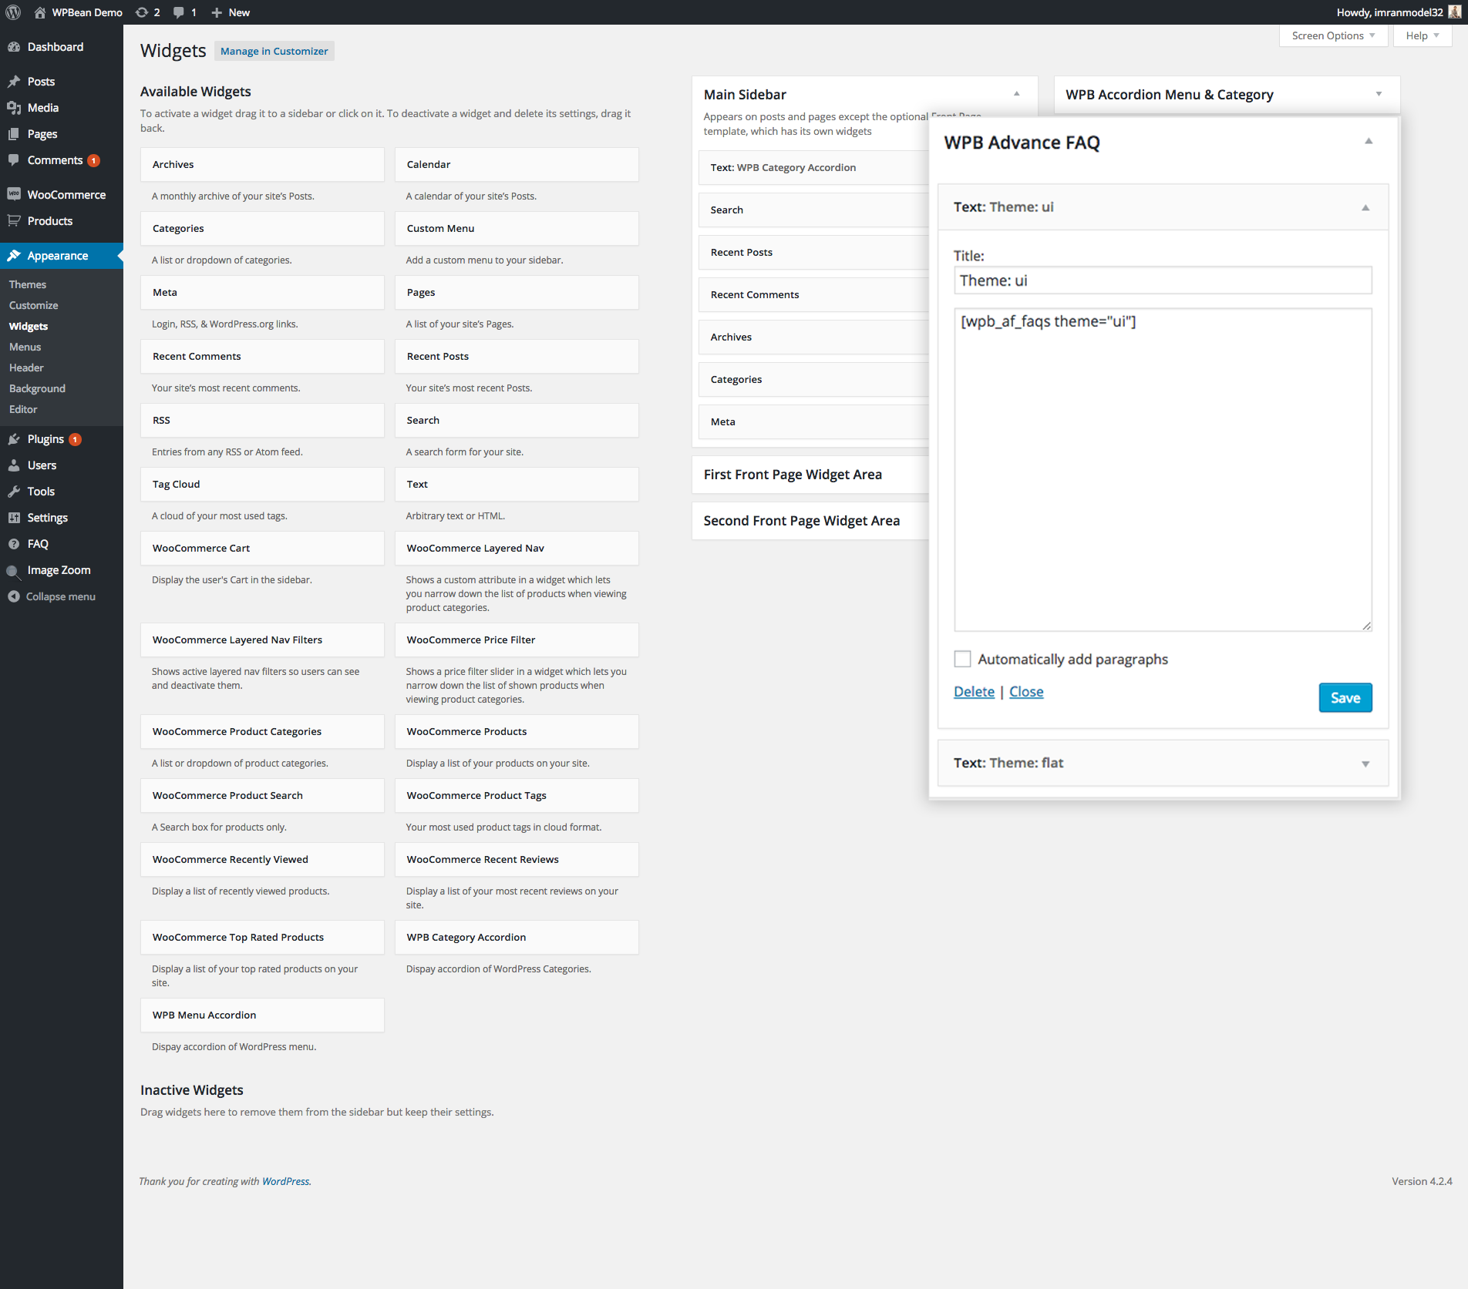The height and width of the screenshot is (1289, 1468).
Task: Enable Automatically add paragraphs checkbox
Action: (962, 659)
